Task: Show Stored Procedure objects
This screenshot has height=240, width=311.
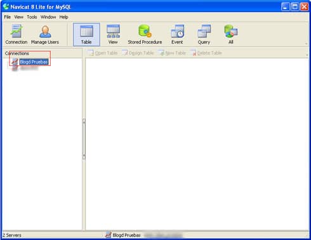Action: point(145,34)
